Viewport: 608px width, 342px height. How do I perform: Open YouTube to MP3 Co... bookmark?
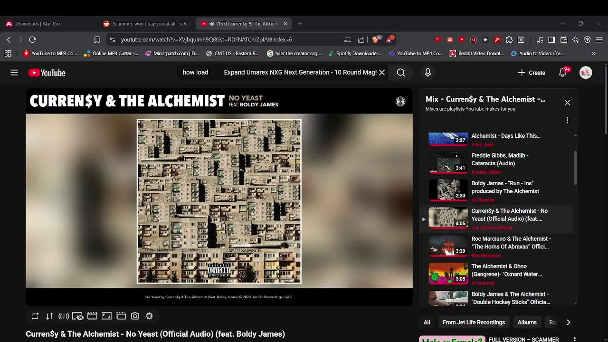click(50, 54)
